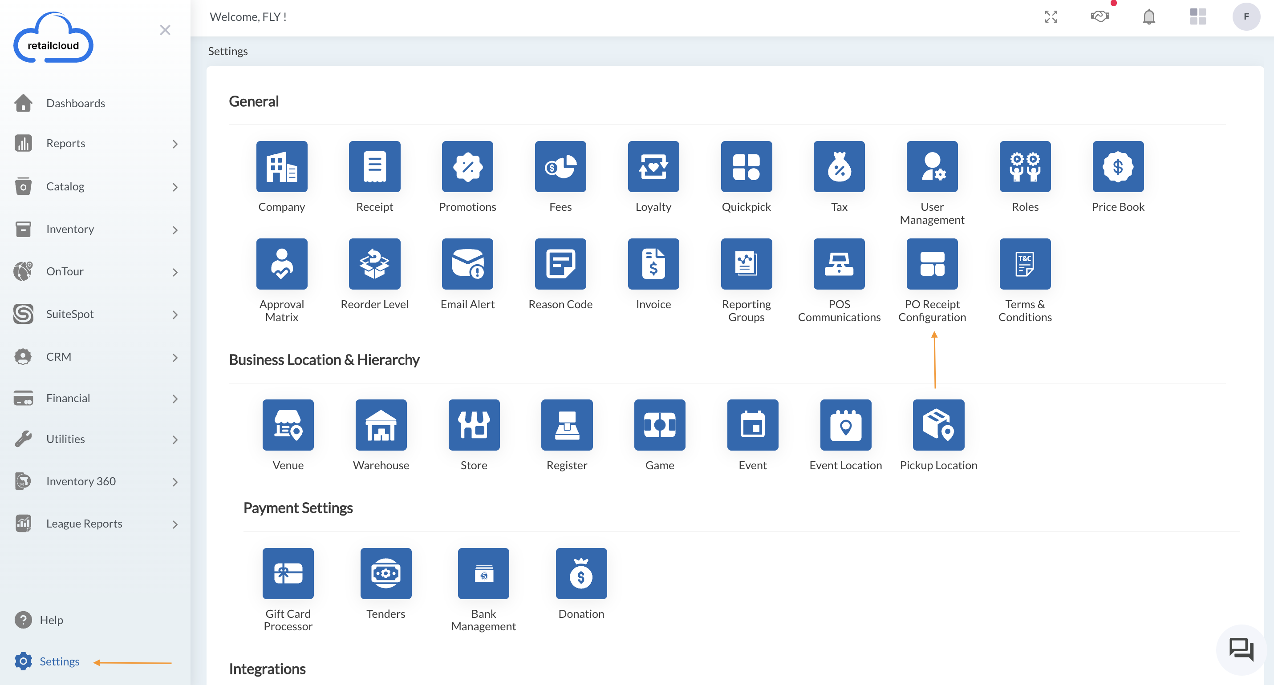This screenshot has width=1274, height=685.
Task: Open Tenders settings
Action: 386,573
